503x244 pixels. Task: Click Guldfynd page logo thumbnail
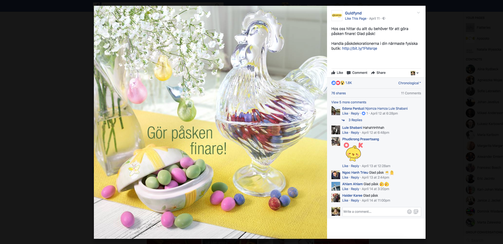[337, 16]
